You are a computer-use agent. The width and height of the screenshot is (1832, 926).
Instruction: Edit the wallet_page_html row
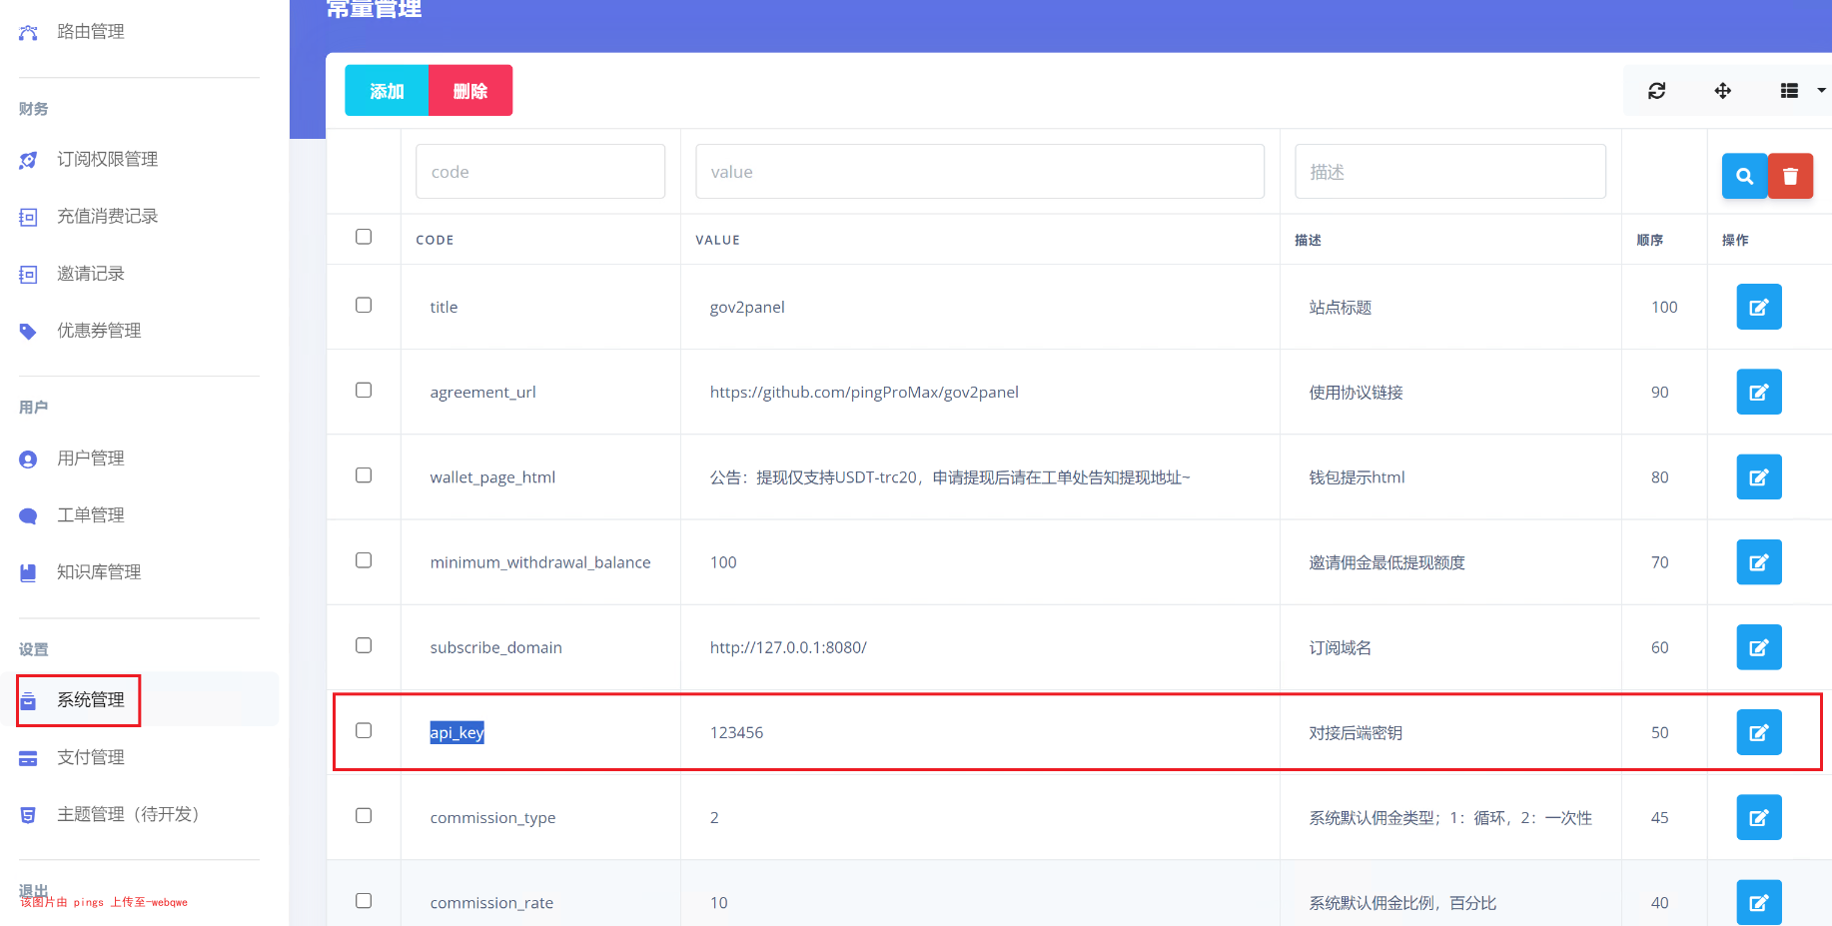pos(1759,476)
